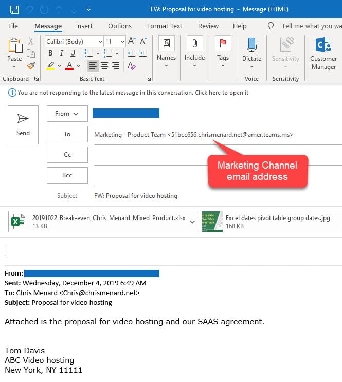Open Customer Manager from the ribbon
The height and width of the screenshot is (382, 342).
coord(323,53)
